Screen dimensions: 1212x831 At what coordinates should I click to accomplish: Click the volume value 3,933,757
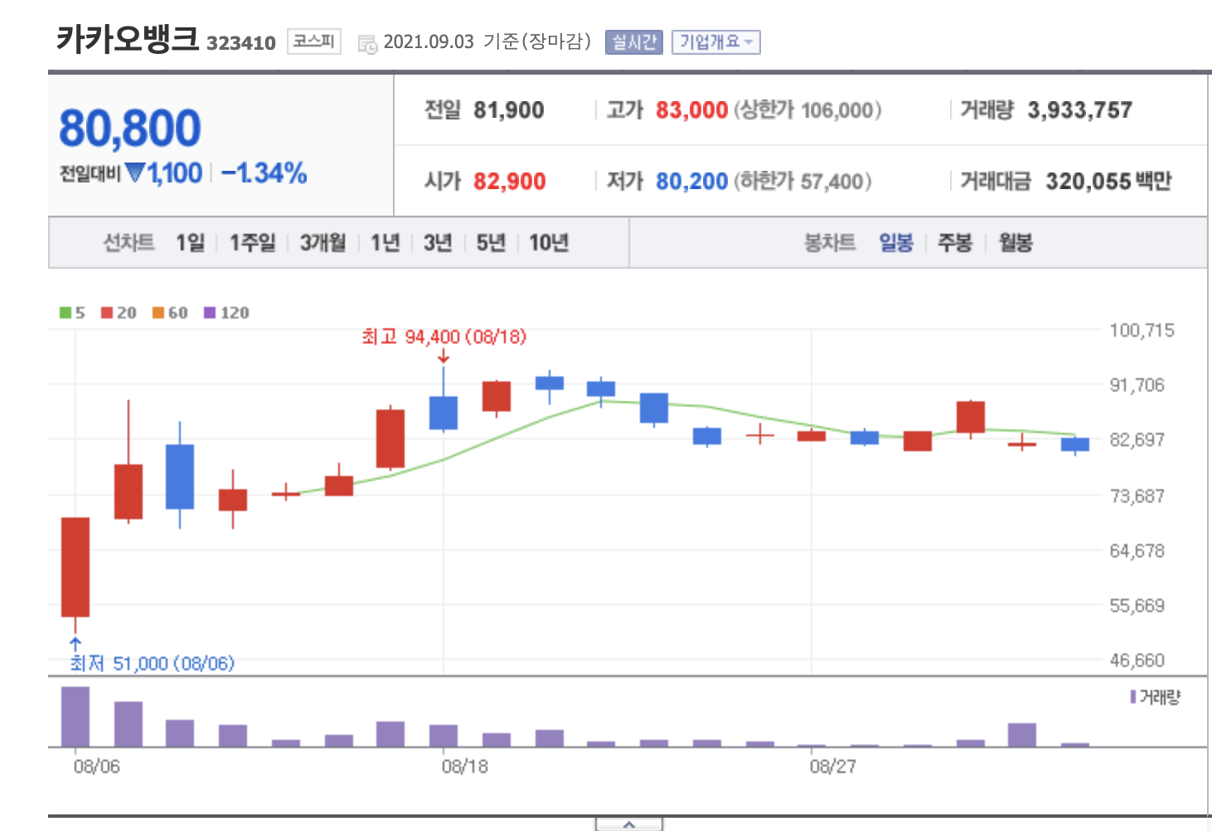point(1080,110)
